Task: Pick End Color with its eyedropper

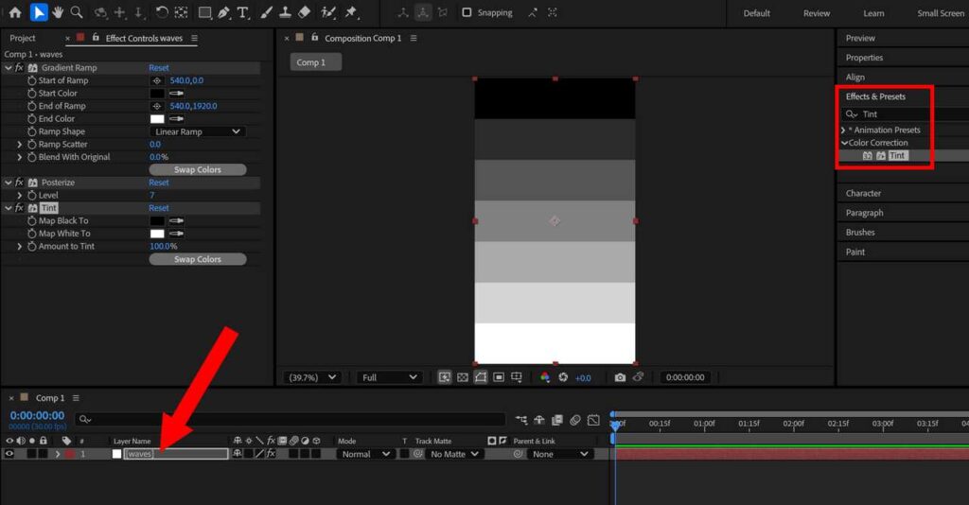Action: 177,118
